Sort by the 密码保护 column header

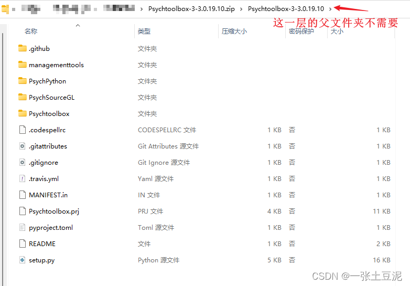[x=301, y=31]
